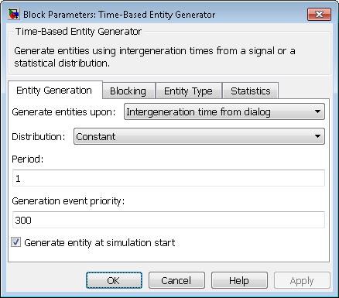Go to the Statistics tab
Image resolution: width=339 pixels, height=298 pixels.
click(251, 91)
